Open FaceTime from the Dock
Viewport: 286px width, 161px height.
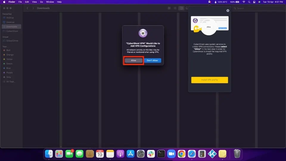pos(69,154)
